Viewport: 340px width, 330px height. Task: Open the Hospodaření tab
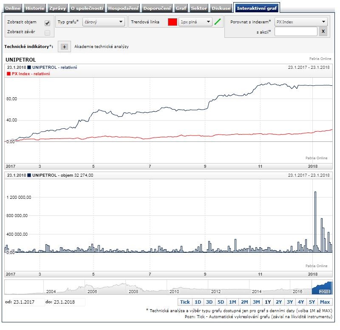tap(124, 8)
